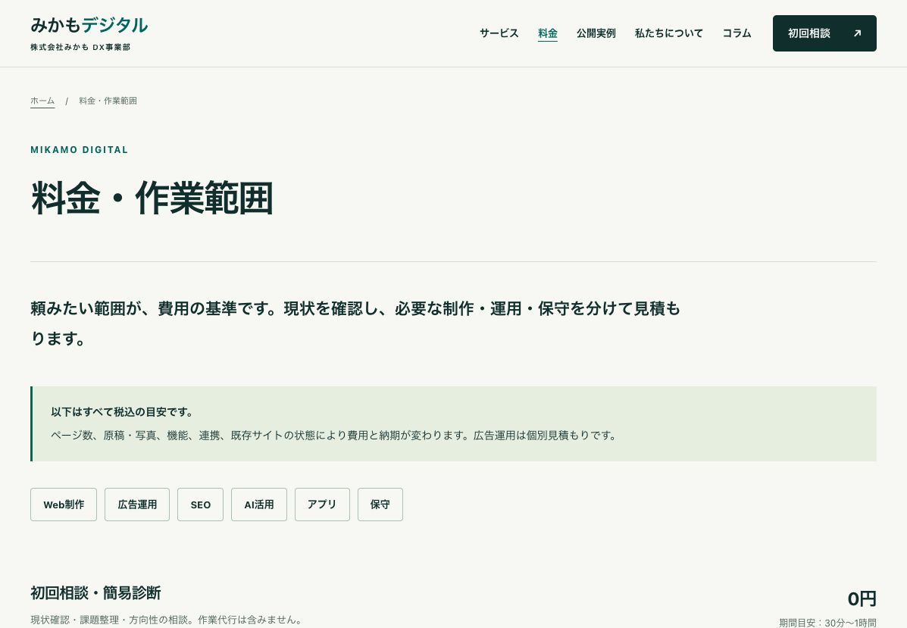Click the みかもデジタル site logo
Viewport: 907px width, 628px height.
click(89, 26)
